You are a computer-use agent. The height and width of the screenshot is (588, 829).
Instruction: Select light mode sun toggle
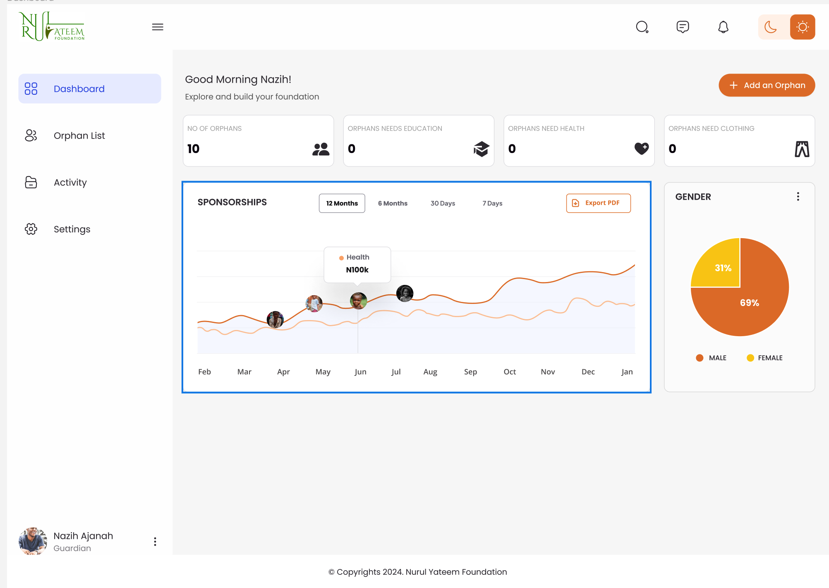(803, 27)
